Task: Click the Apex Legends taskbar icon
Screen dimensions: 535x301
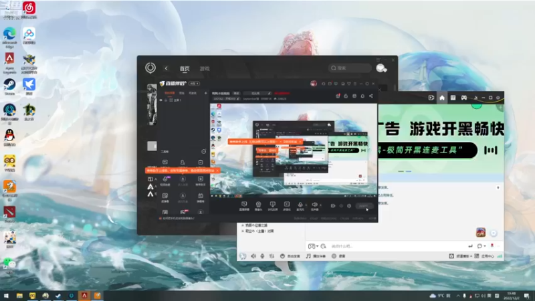Action: [x=84, y=296]
